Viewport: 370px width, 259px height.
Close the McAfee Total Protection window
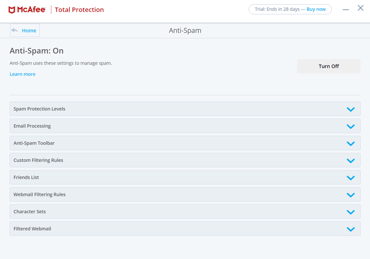click(x=361, y=8)
